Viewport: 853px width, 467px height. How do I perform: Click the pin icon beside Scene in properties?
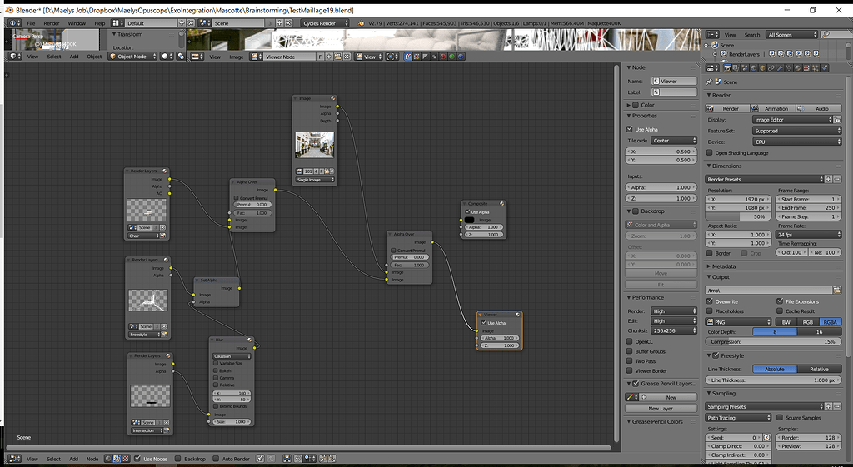(x=709, y=82)
